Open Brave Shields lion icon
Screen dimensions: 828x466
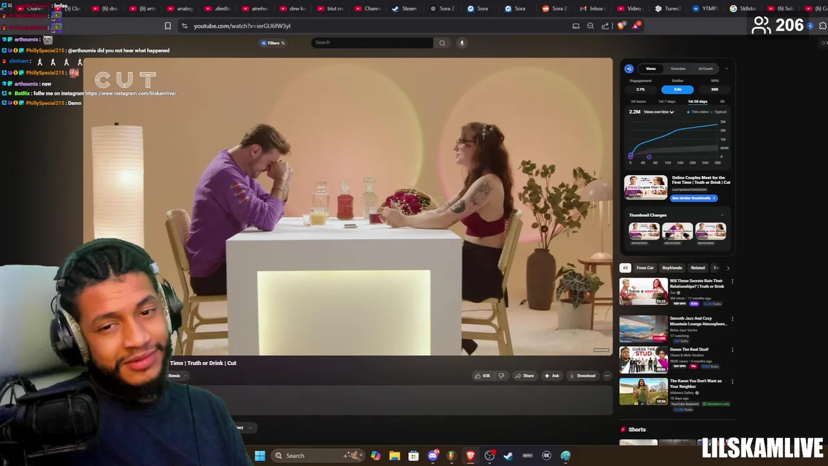pyautogui.click(x=621, y=26)
